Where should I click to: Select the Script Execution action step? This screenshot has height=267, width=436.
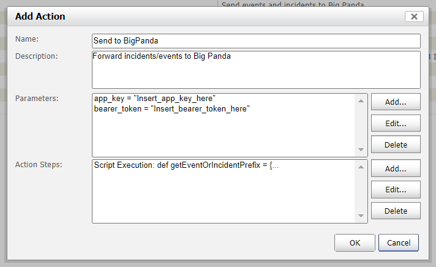tap(186, 165)
